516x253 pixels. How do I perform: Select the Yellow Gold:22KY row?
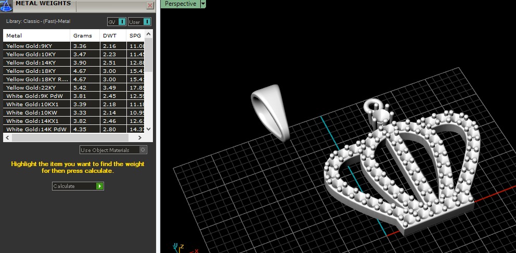point(74,87)
